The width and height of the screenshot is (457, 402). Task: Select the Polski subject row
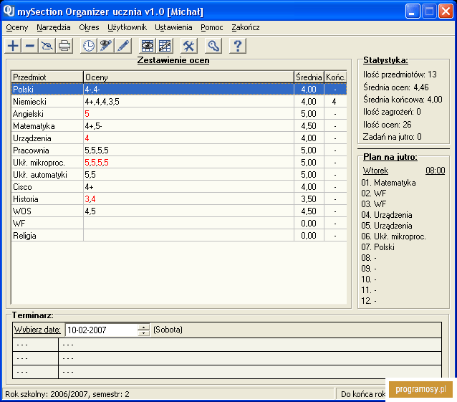[x=179, y=89]
